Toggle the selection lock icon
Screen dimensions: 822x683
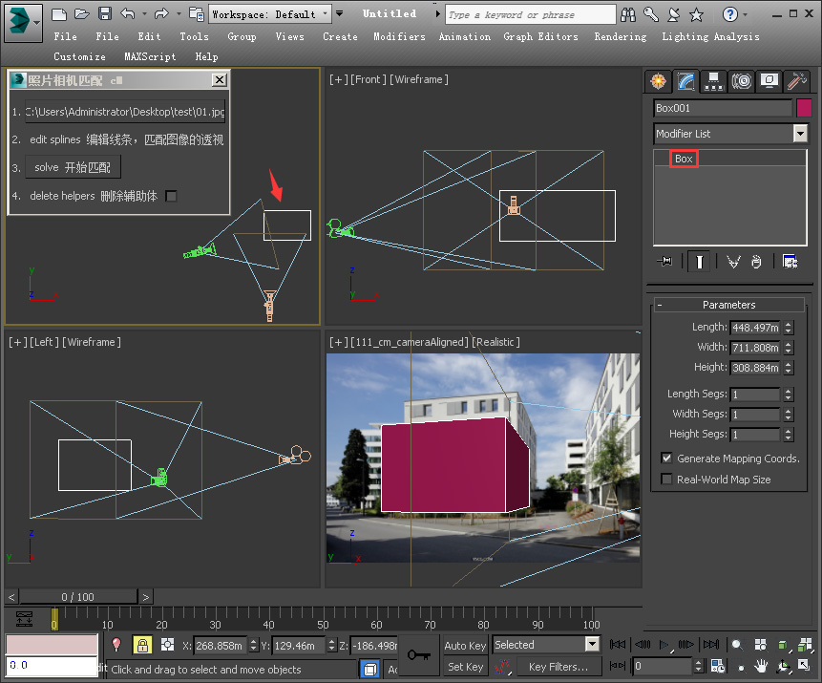[x=142, y=645]
